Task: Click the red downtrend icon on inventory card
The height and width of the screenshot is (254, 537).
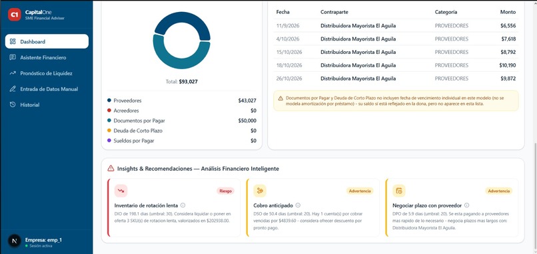Action: (121, 191)
